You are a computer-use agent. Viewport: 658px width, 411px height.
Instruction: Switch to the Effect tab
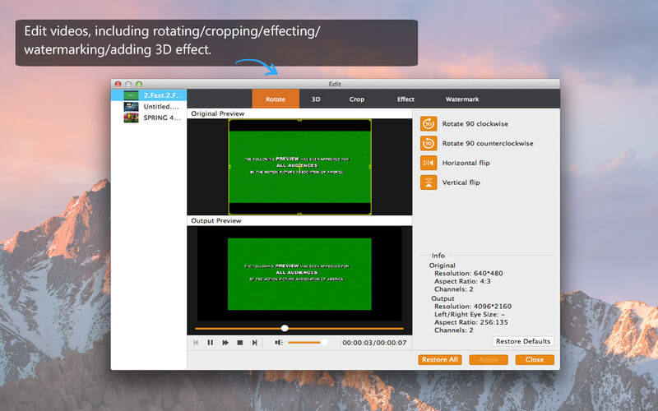405,99
